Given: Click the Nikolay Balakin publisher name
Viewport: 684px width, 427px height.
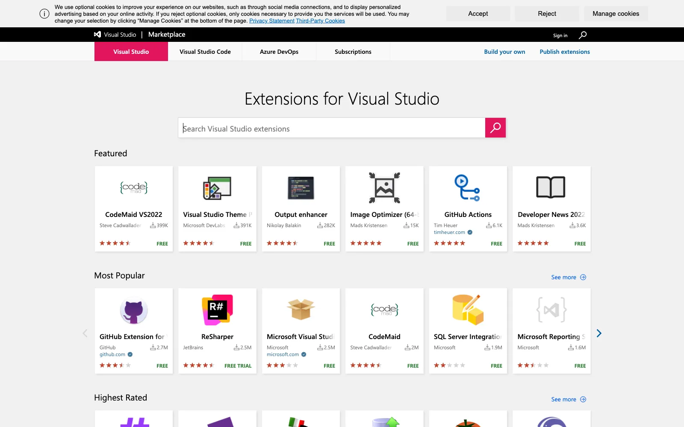Looking at the screenshot, I should point(284,225).
